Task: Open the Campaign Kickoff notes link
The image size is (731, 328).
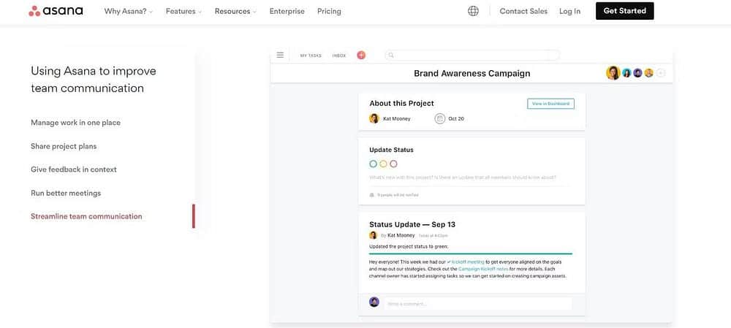Action: point(483,269)
